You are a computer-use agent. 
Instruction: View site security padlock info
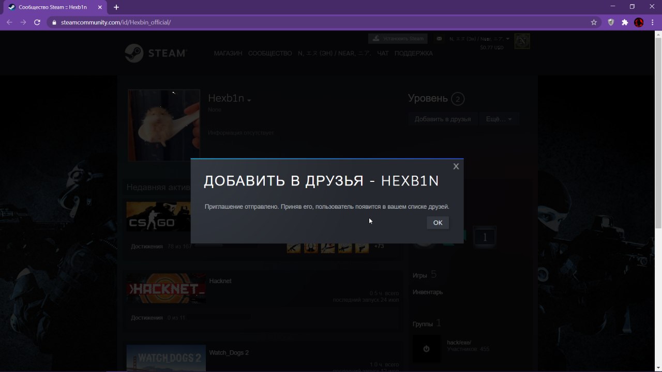54,22
